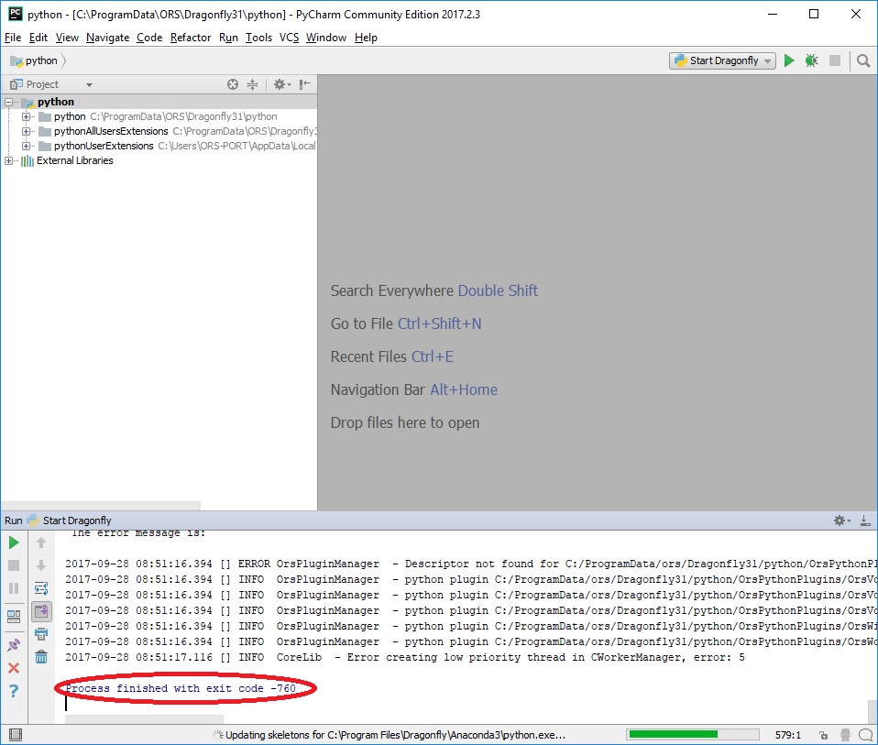Open console help via the question mark icon

click(14, 689)
